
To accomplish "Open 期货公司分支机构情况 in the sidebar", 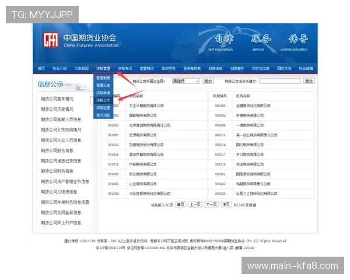I will pos(61,129).
